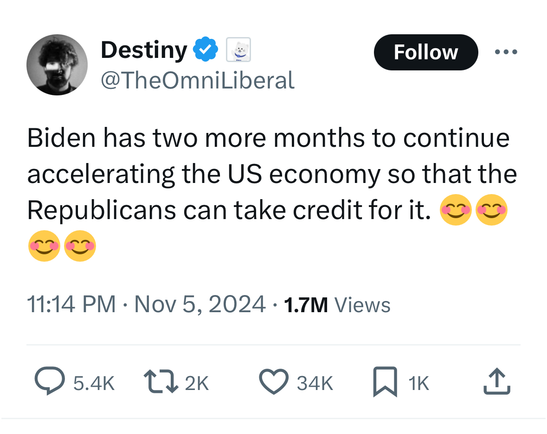Click the blue verified checkmark badge

click(205, 50)
